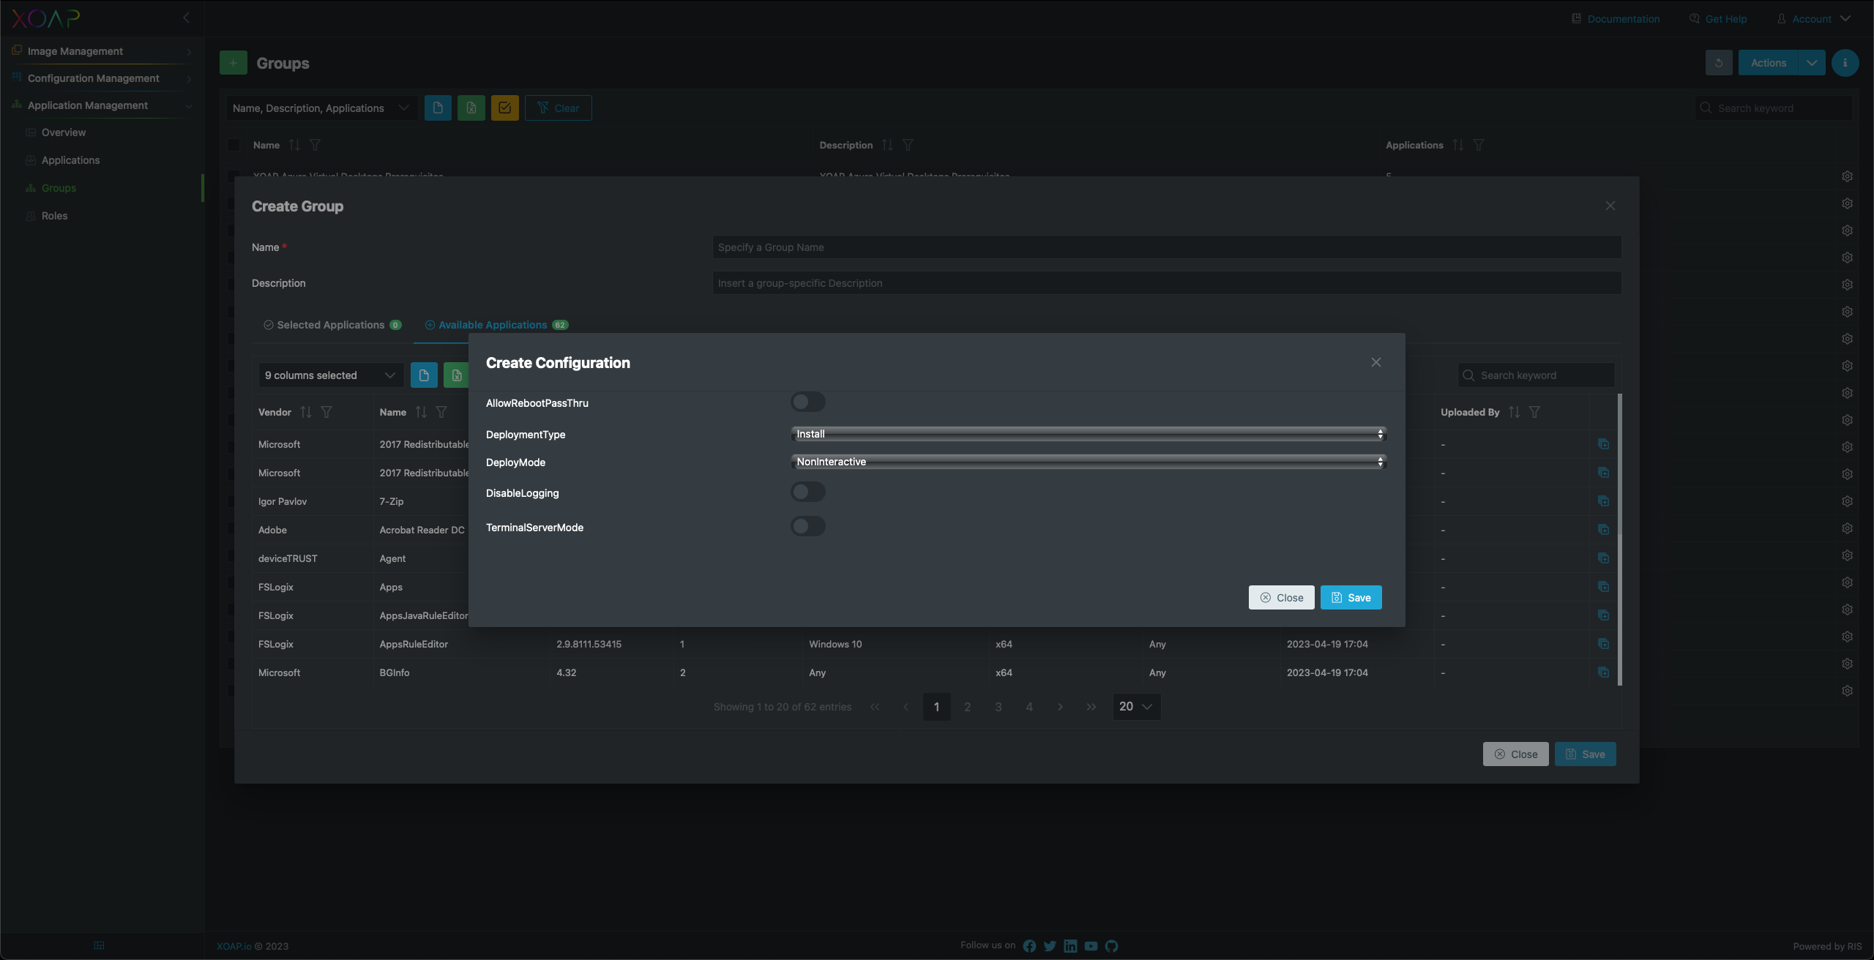
Task: Clear the Groups table filters
Action: point(558,108)
